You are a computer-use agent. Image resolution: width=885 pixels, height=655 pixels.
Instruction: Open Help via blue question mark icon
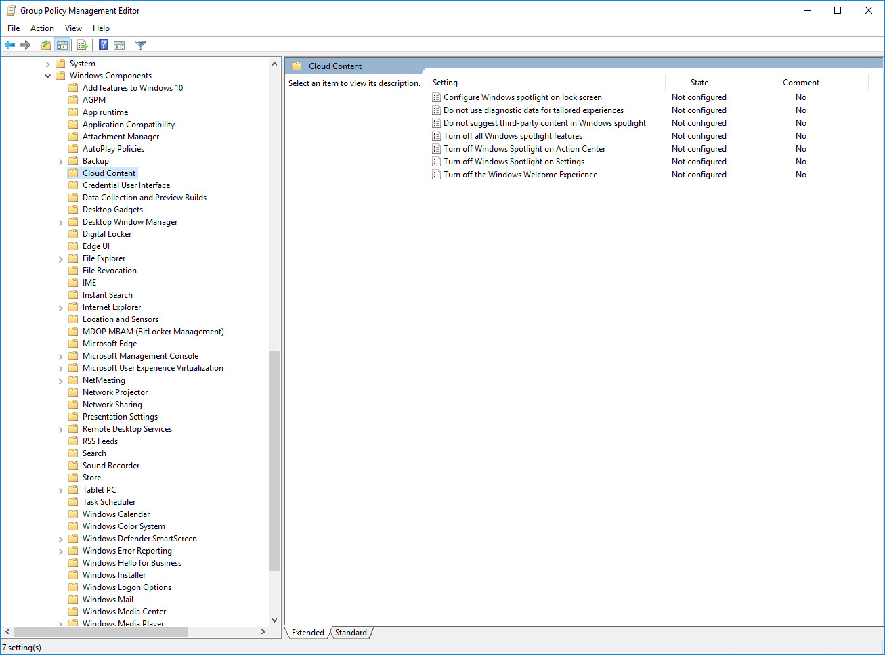(103, 45)
